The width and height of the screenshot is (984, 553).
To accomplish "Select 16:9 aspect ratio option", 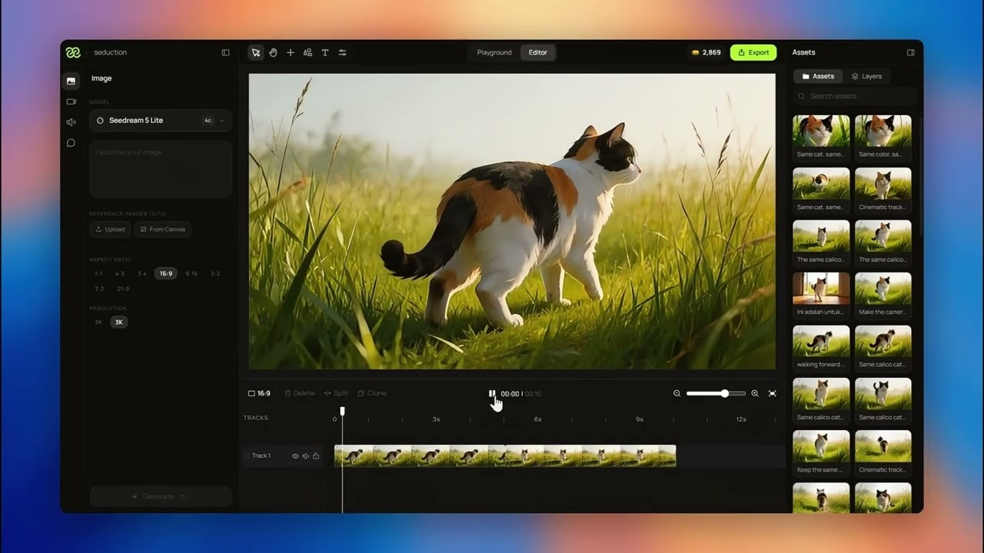I will point(166,273).
